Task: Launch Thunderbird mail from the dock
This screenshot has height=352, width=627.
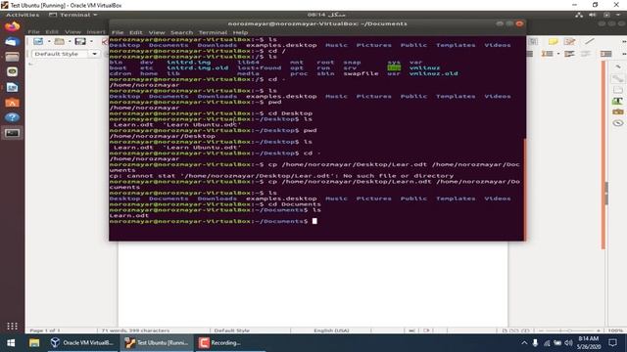Action: (12, 42)
